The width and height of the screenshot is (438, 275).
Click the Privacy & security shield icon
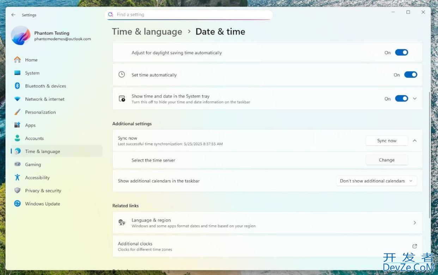[x=17, y=190]
